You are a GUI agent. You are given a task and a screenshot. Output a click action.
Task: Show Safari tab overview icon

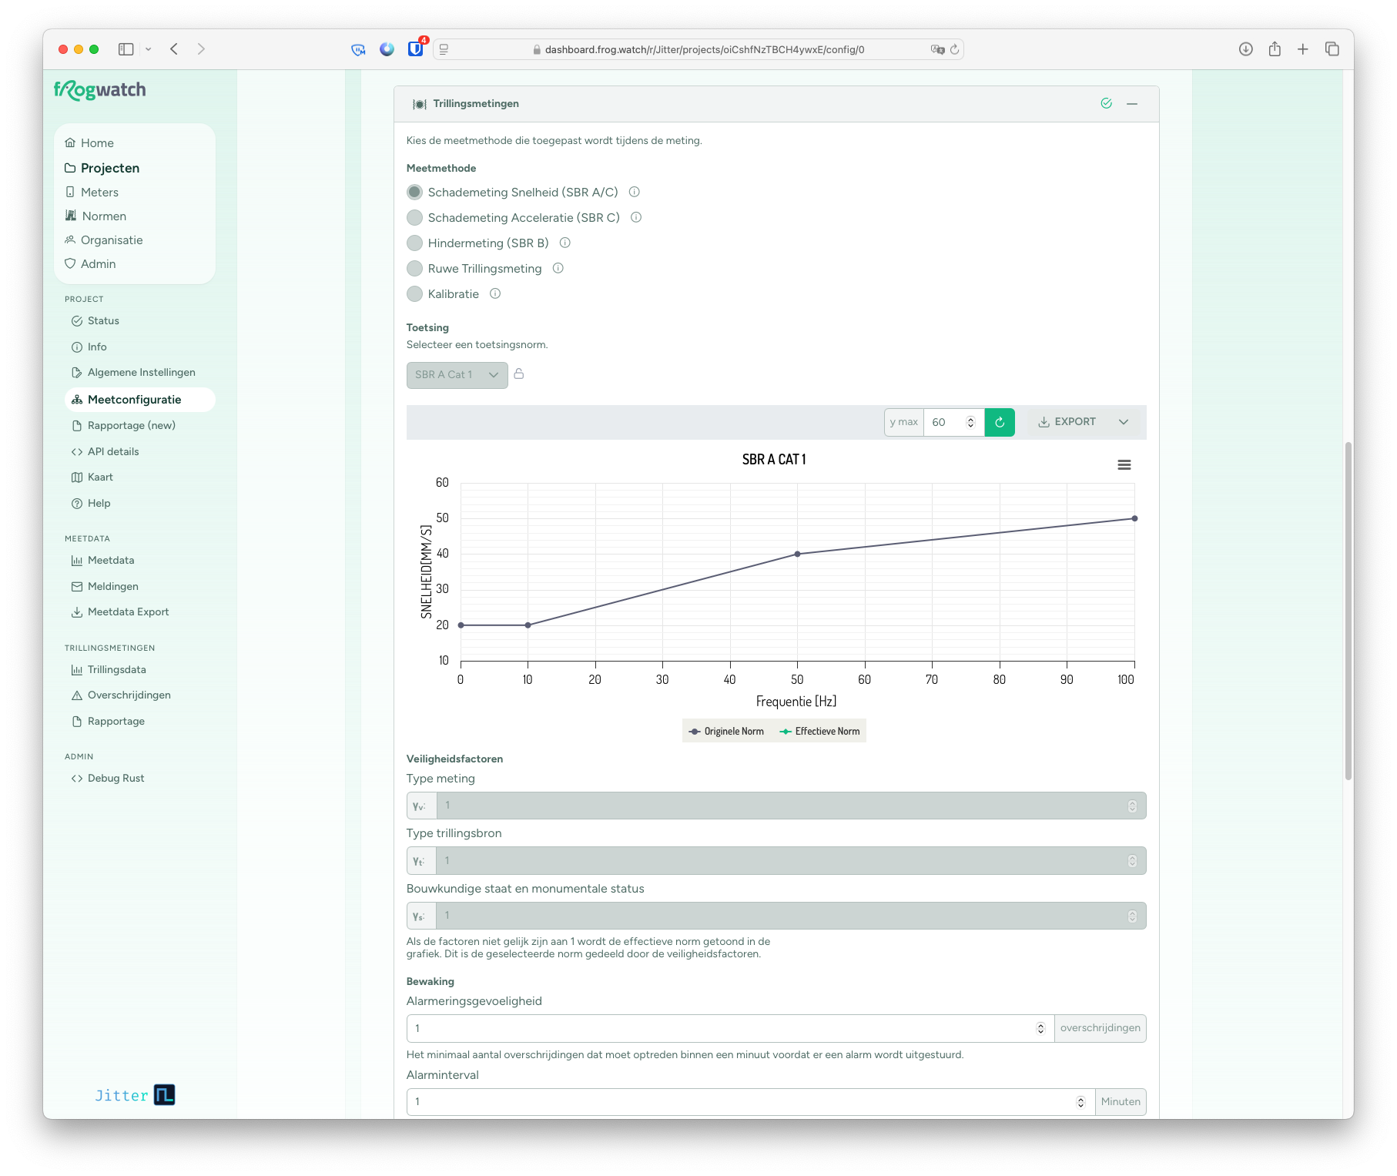coord(1332,49)
